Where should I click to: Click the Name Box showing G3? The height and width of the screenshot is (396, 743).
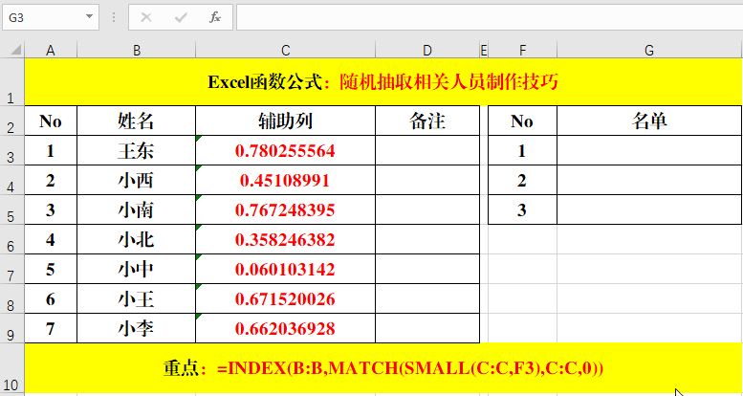click(x=43, y=17)
